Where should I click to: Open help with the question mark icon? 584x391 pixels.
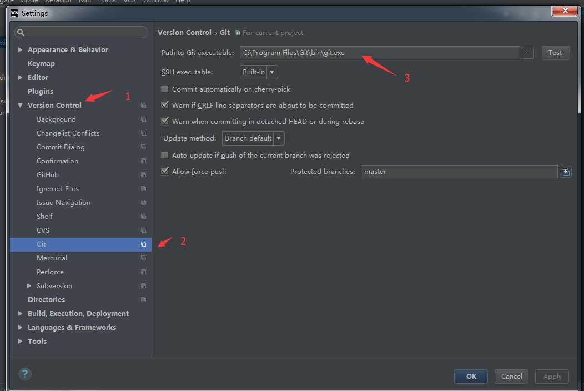(25, 373)
